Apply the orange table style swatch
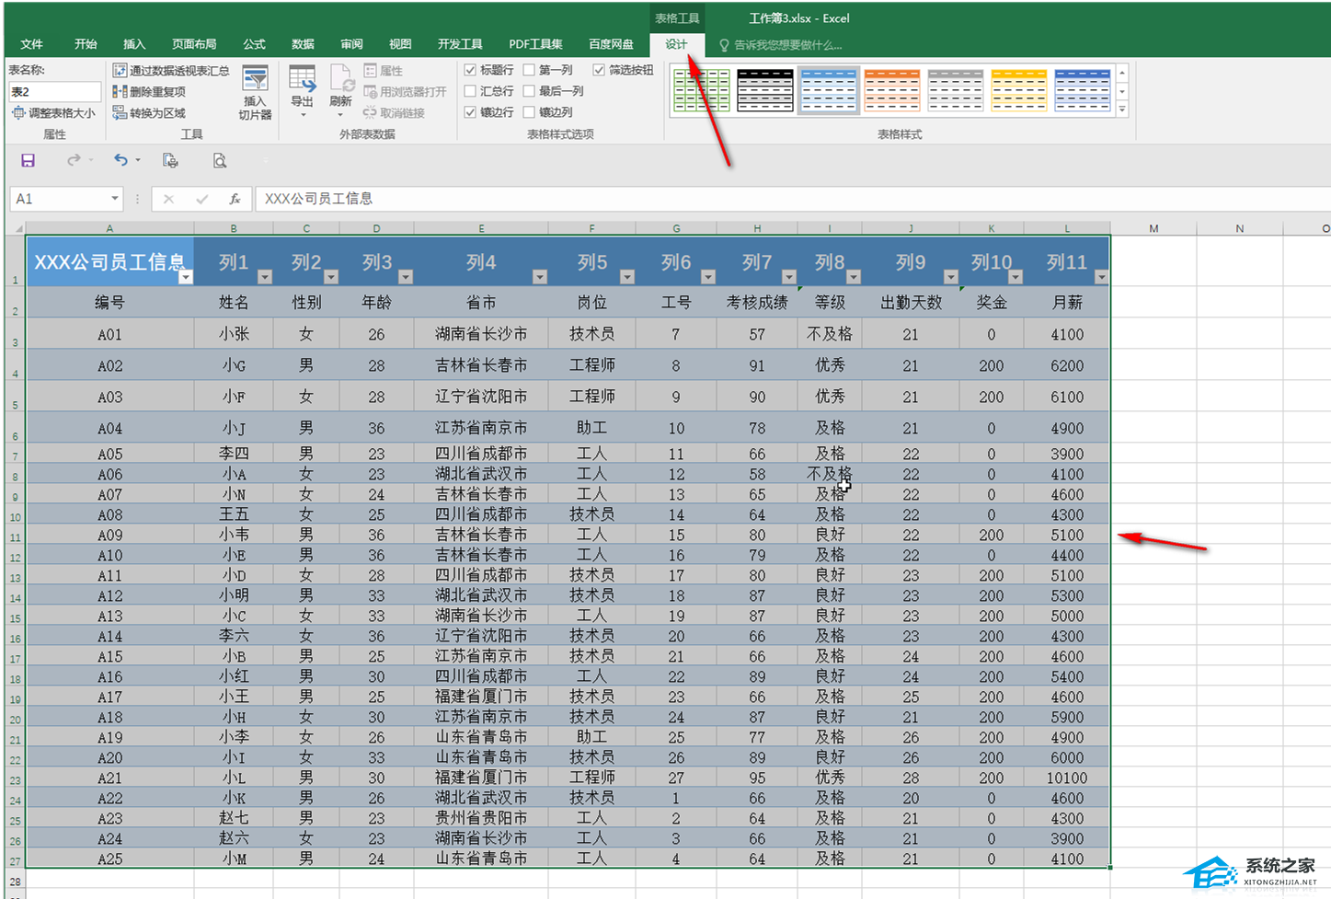The image size is (1331, 899). click(891, 90)
